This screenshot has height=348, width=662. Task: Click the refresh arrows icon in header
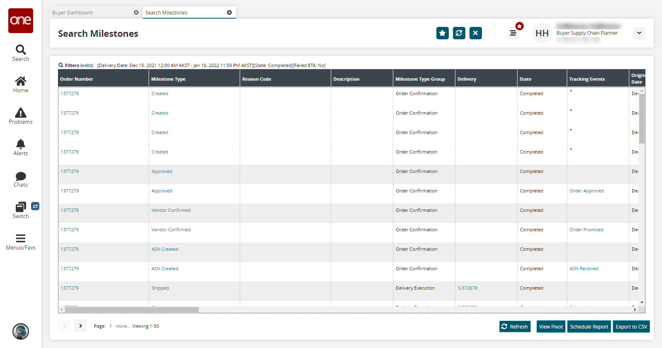[459, 33]
